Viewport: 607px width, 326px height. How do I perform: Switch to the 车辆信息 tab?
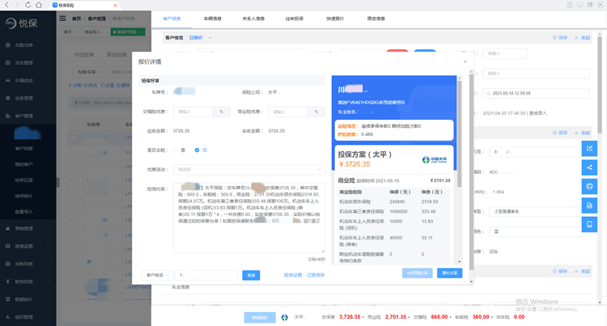tap(213, 19)
